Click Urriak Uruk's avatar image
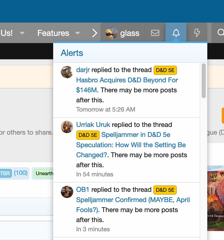The width and height of the screenshot is (224, 240). 67,127
